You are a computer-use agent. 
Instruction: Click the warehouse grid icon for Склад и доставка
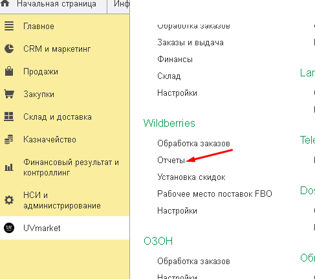tap(9, 117)
